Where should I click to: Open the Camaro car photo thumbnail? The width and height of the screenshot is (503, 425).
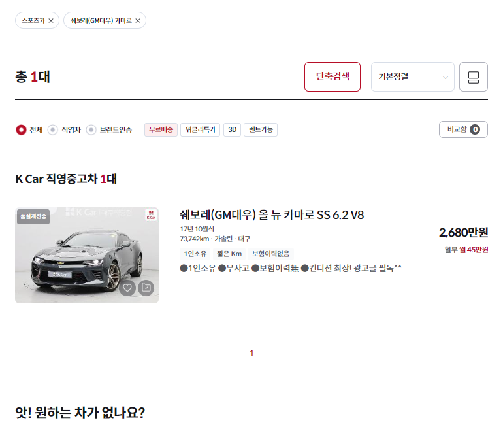[x=87, y=255]
